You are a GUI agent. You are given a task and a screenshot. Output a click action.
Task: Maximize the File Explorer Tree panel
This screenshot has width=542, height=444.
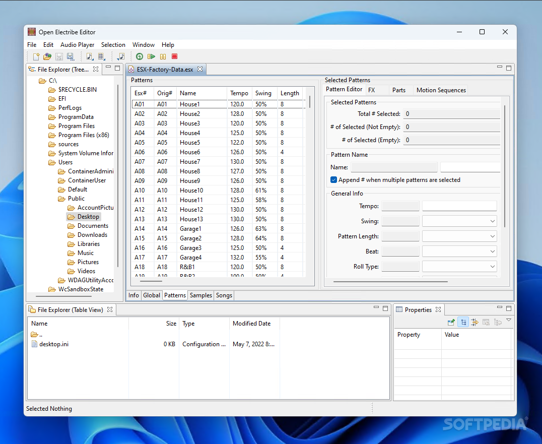coord(117,68)
